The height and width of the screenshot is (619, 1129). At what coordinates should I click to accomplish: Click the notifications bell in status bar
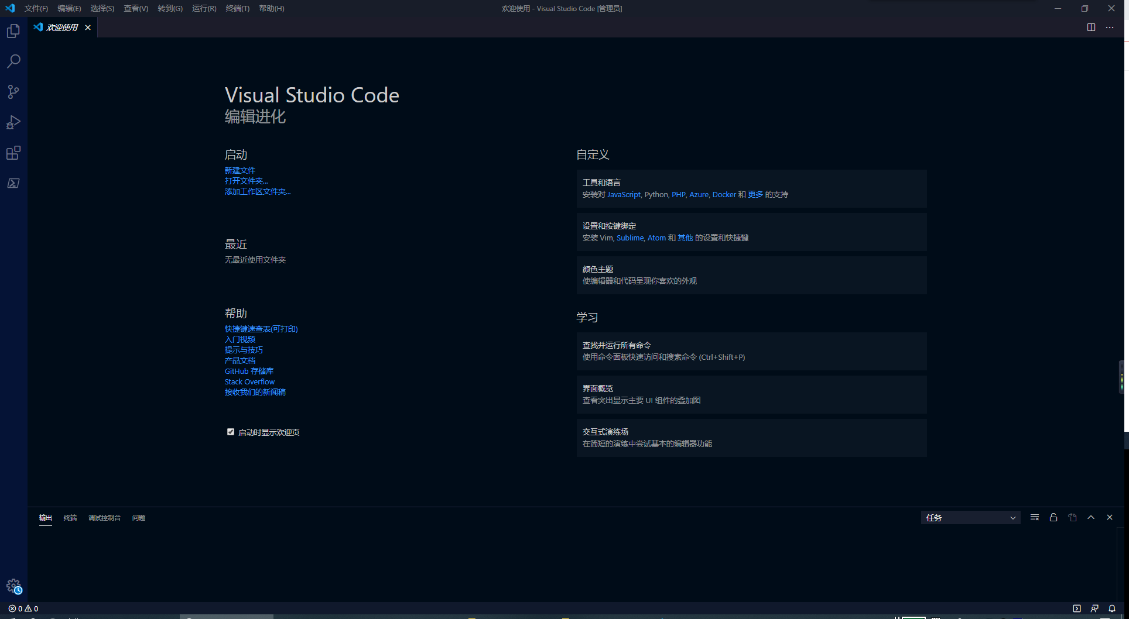1112,608
